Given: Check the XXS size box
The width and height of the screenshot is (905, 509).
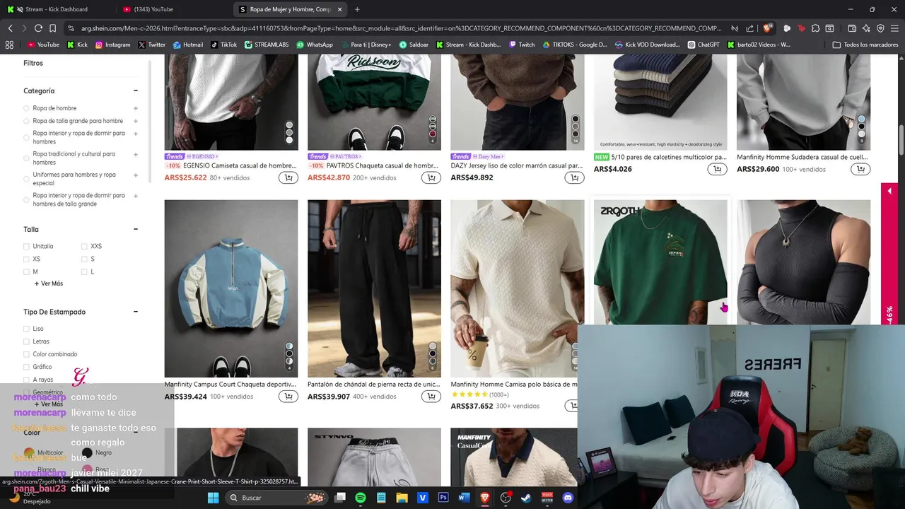Looking at the screenshot, I should (x=84, y=247).
